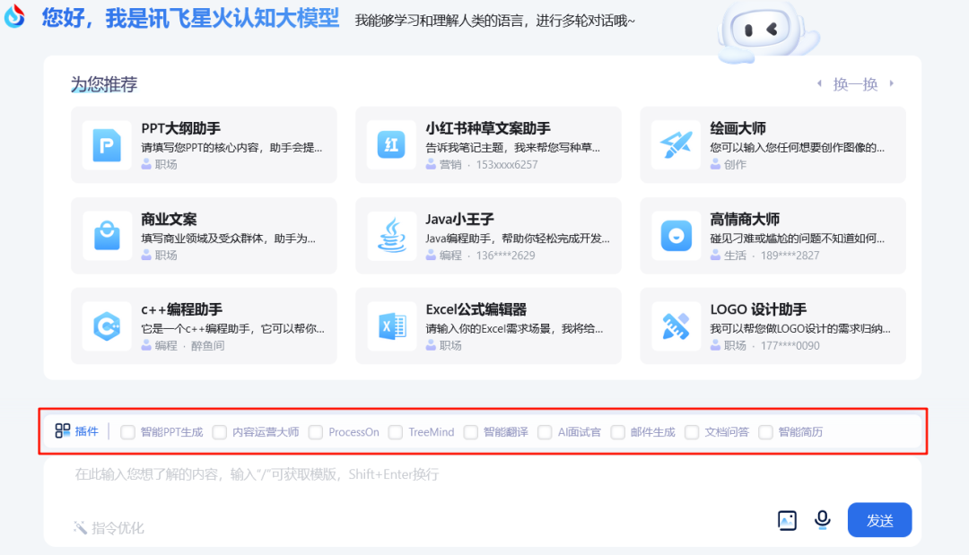Open the LOGO 设计助手 card title
Image resolution: width=969 pixels, height=555 pixels.
tap(758, 309)
